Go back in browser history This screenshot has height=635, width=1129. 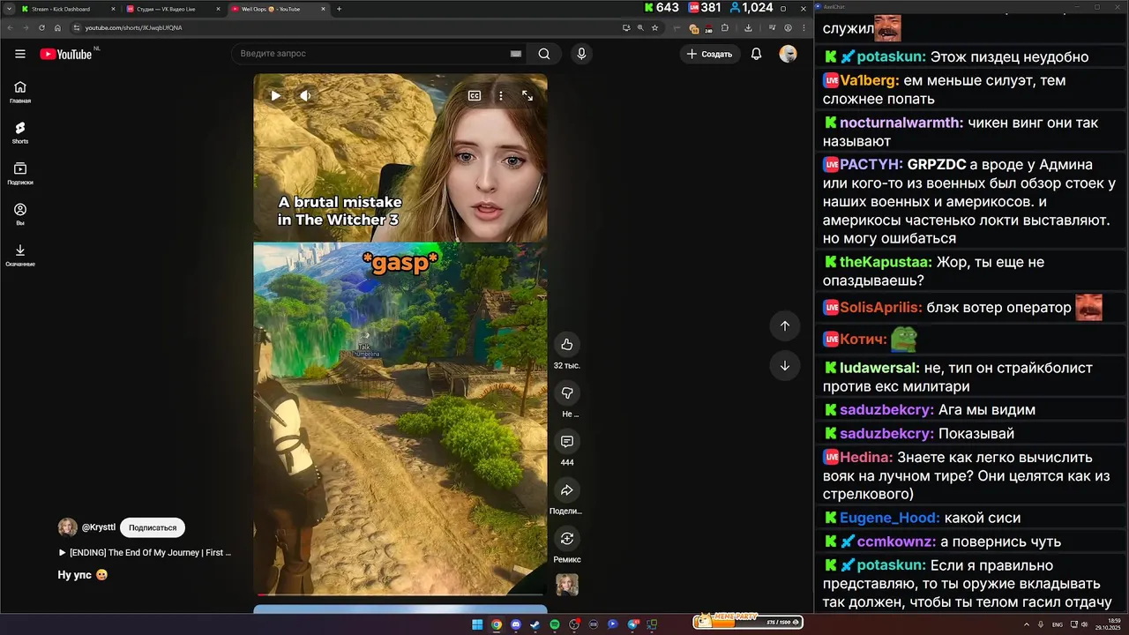[x=10, y=27]
